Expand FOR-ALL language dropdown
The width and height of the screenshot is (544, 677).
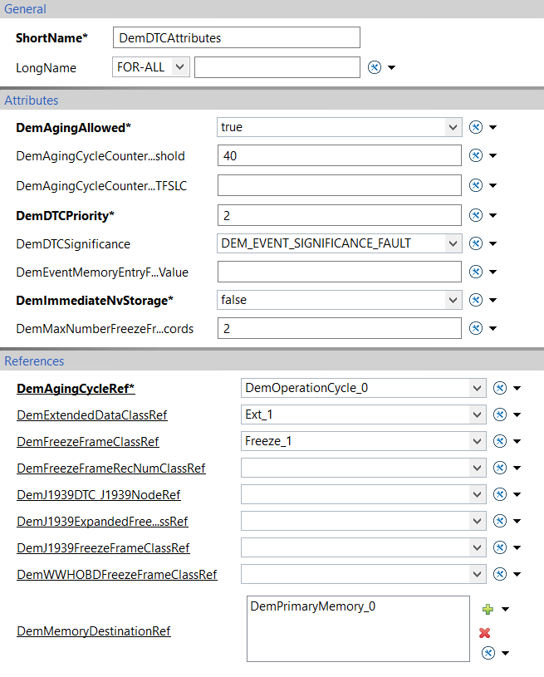[x=151, y=67]
